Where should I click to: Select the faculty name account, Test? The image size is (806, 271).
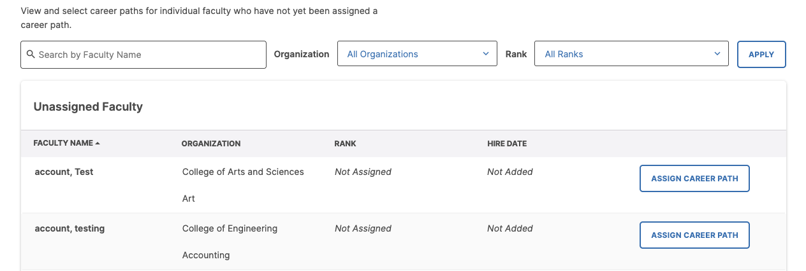(64, 172)
